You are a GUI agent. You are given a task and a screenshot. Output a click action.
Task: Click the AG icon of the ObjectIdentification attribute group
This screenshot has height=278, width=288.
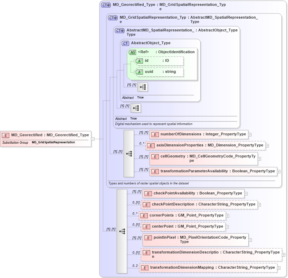(x=132, y=52)
